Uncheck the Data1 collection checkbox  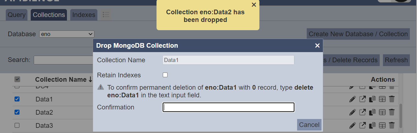click(17, 99)
